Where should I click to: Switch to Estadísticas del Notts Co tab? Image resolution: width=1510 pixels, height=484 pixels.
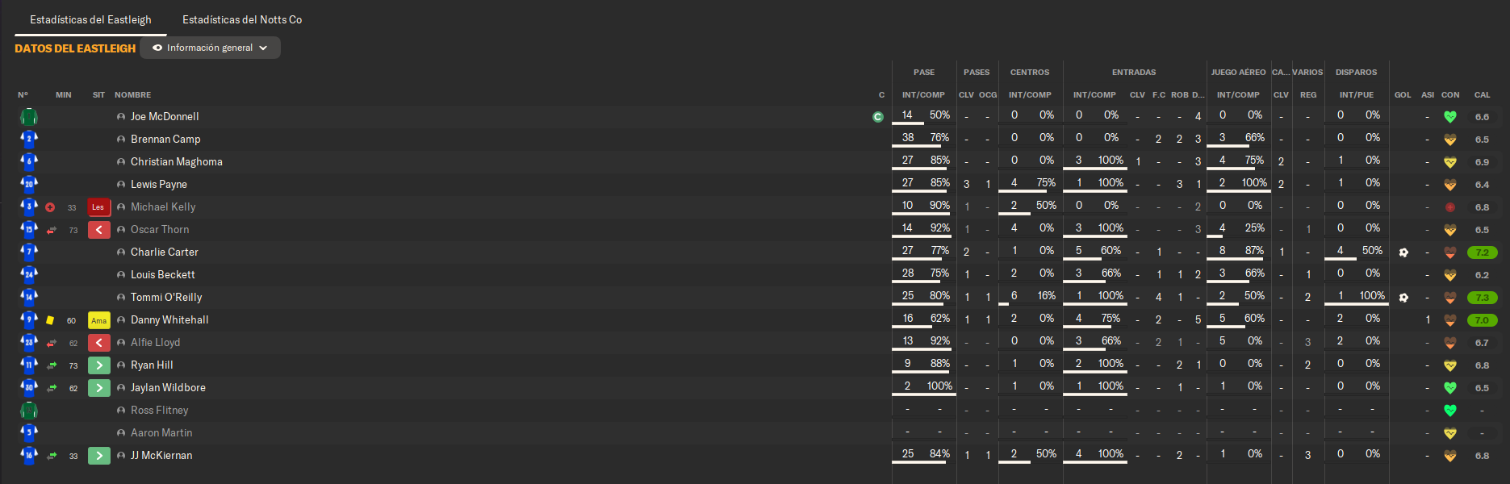[242, 19]
